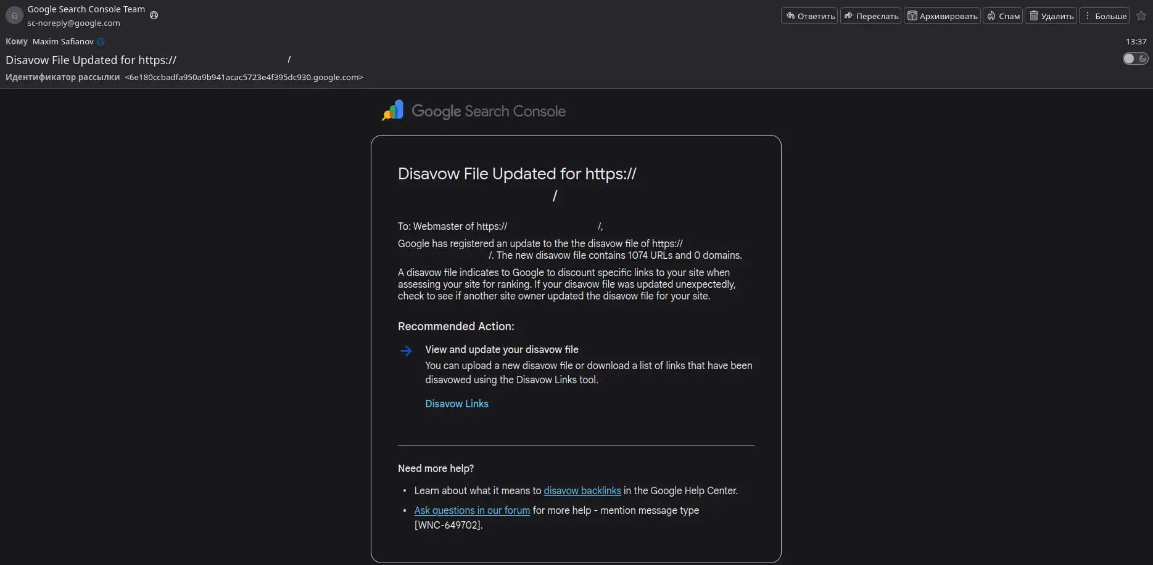Viewport: 1153px width, 565px height.
Task: Click the mailing list ID value
Action: pos(244,77)
